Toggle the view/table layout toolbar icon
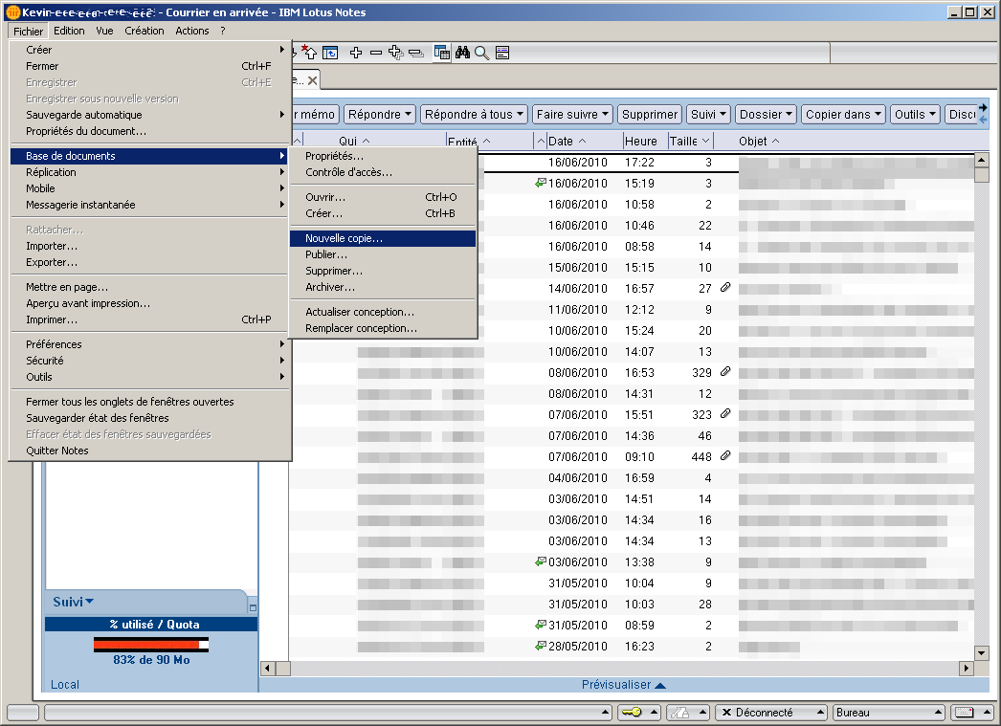Image resolution: width=1001 pixels, height=726 pixels. click(x=442, y=53)
